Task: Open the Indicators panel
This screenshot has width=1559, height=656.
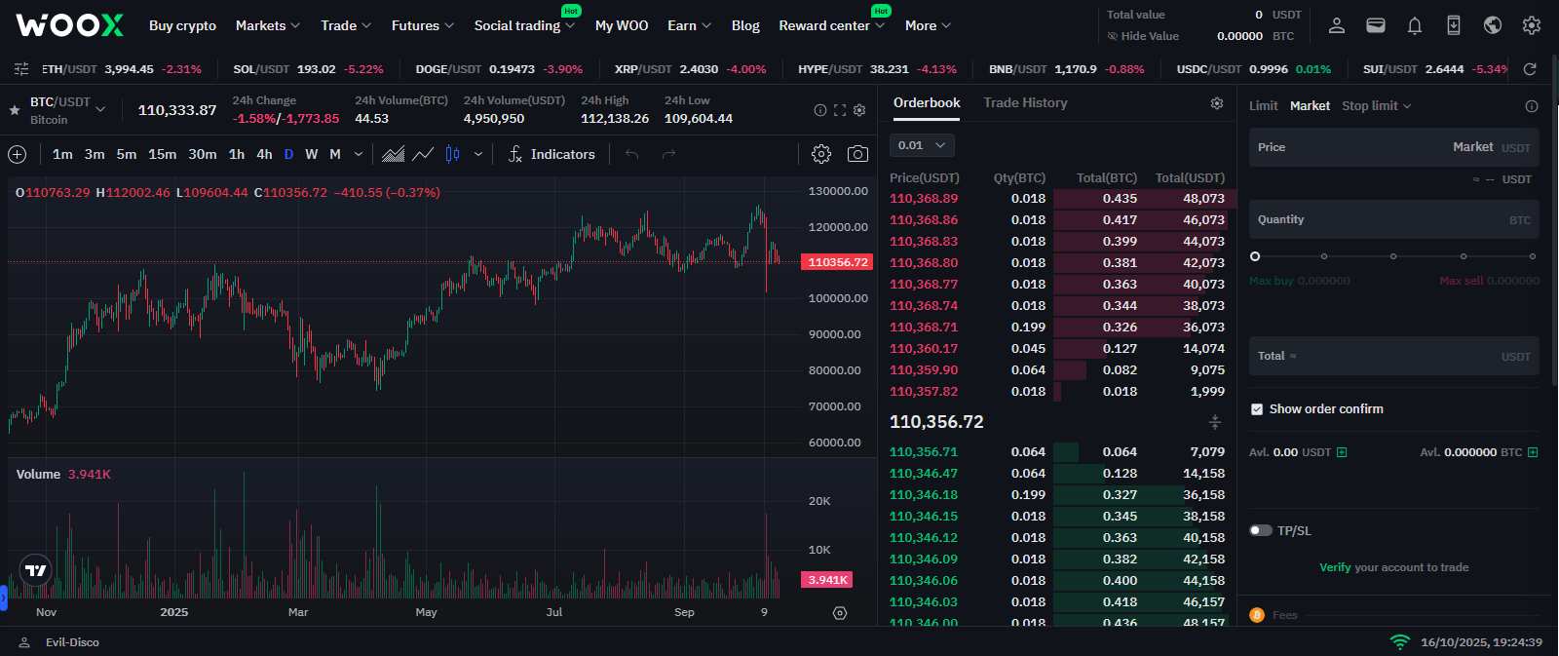Action: point(551,154)
